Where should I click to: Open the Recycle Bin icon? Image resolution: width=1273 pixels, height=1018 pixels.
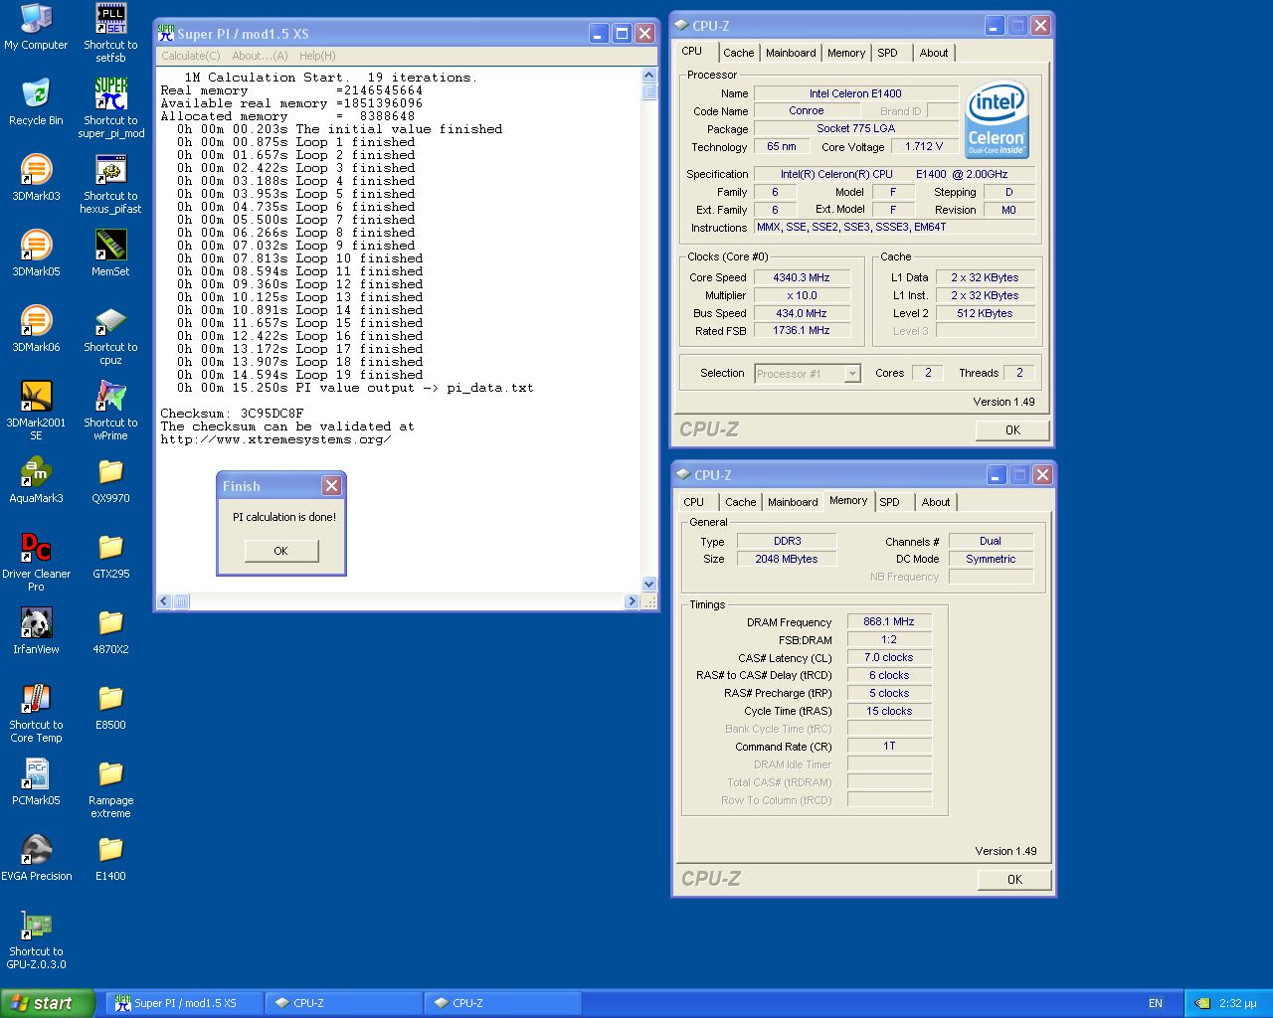coord(36,101)
